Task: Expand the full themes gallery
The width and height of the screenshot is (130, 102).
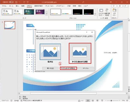Action: [47, 14]
